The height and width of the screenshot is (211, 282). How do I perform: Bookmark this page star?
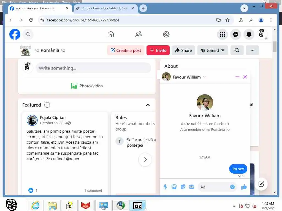click(227, 20)
